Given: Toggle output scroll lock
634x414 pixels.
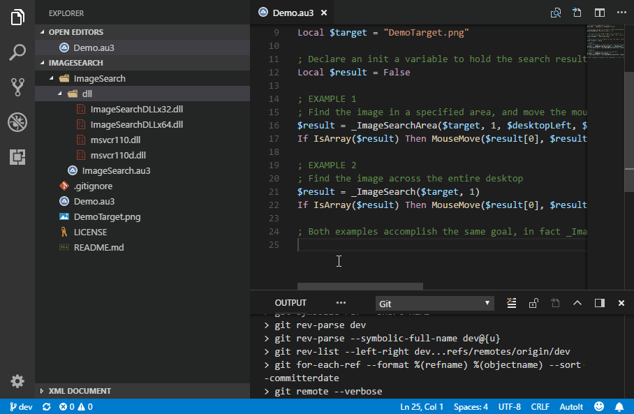Looking at the screenshot, I should point(533,303).
